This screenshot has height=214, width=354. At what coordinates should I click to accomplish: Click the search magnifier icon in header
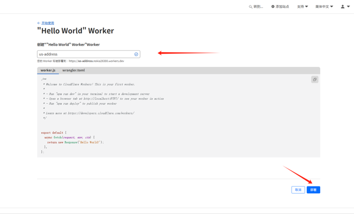tap(250, 7)
